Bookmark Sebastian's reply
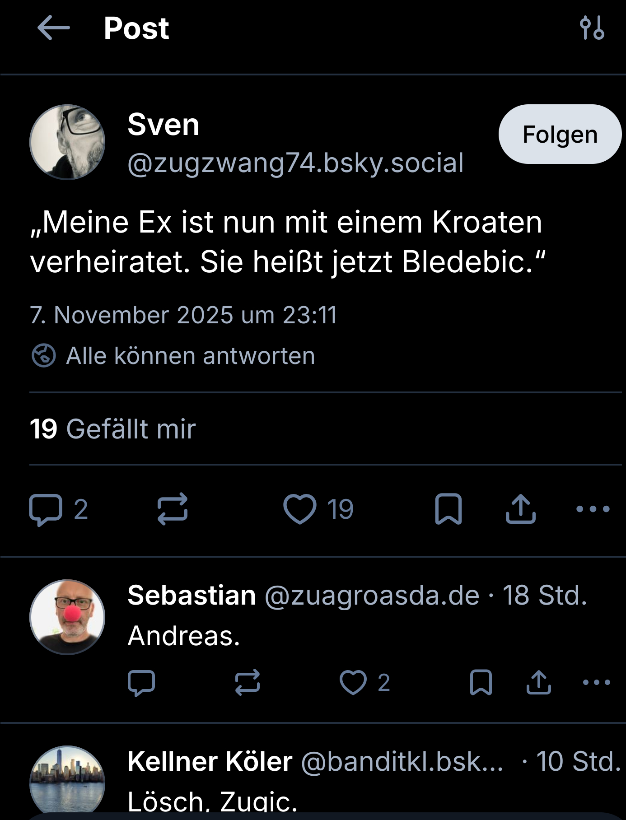This screenshot has height=820, width=626. click(x=481, y=682)
